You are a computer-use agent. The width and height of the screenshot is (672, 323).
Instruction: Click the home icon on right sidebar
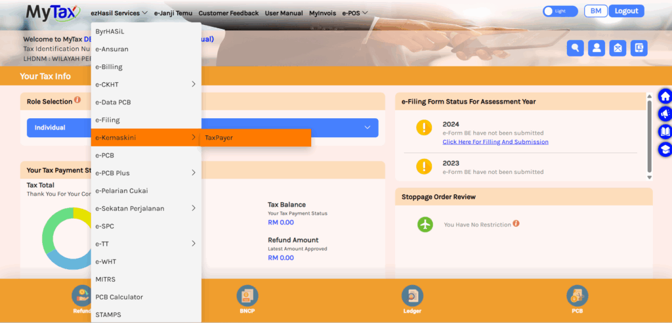pos(665,97)
